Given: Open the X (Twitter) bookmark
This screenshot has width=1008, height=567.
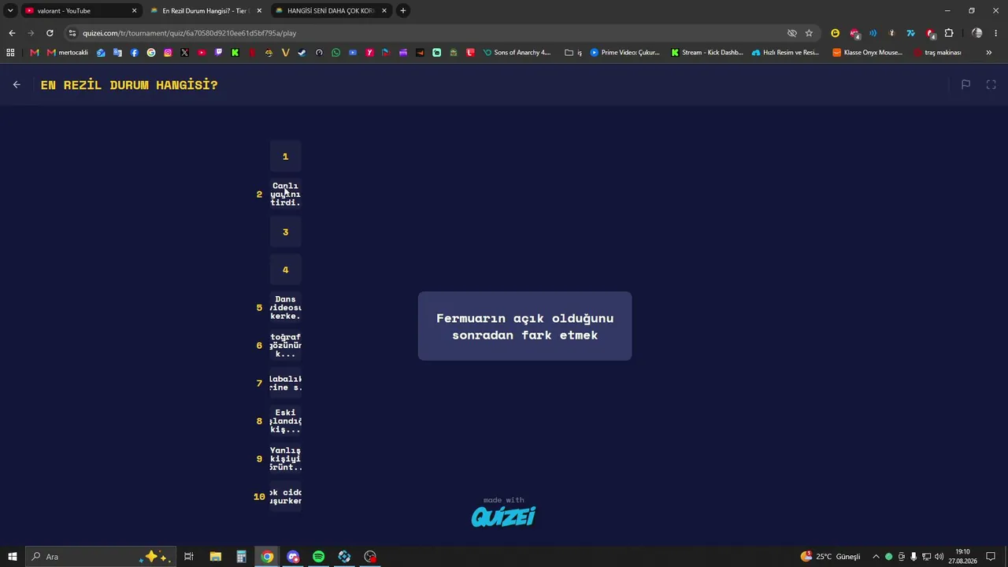Looking at the screenshot, I should (184, 53).
